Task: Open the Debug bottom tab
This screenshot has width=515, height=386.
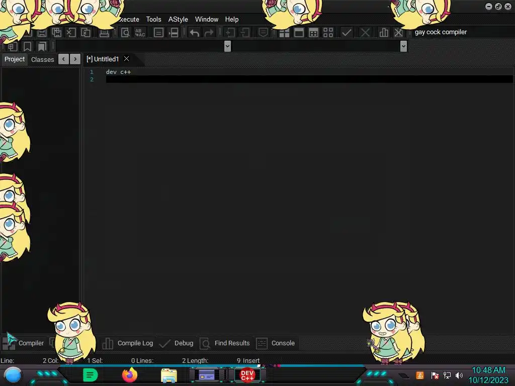Action: pyautogui.click(x=177, y=343)
